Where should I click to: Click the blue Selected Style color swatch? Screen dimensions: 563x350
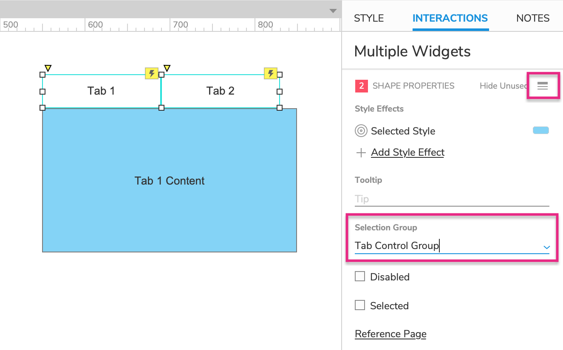pyautogui.click(x=540, y=131)
